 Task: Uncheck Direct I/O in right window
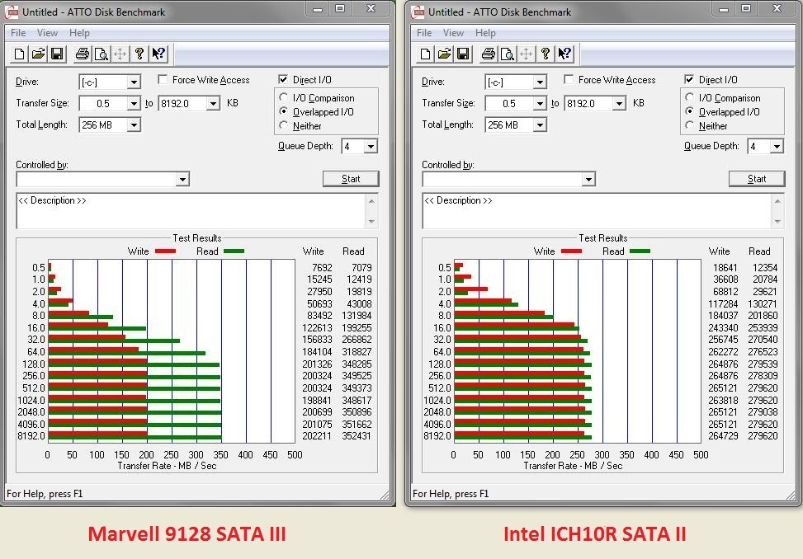(690, 80)
